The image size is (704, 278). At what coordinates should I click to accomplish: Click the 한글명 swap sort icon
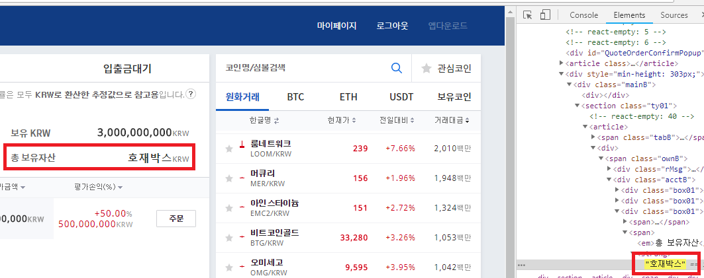click(276, 120)
